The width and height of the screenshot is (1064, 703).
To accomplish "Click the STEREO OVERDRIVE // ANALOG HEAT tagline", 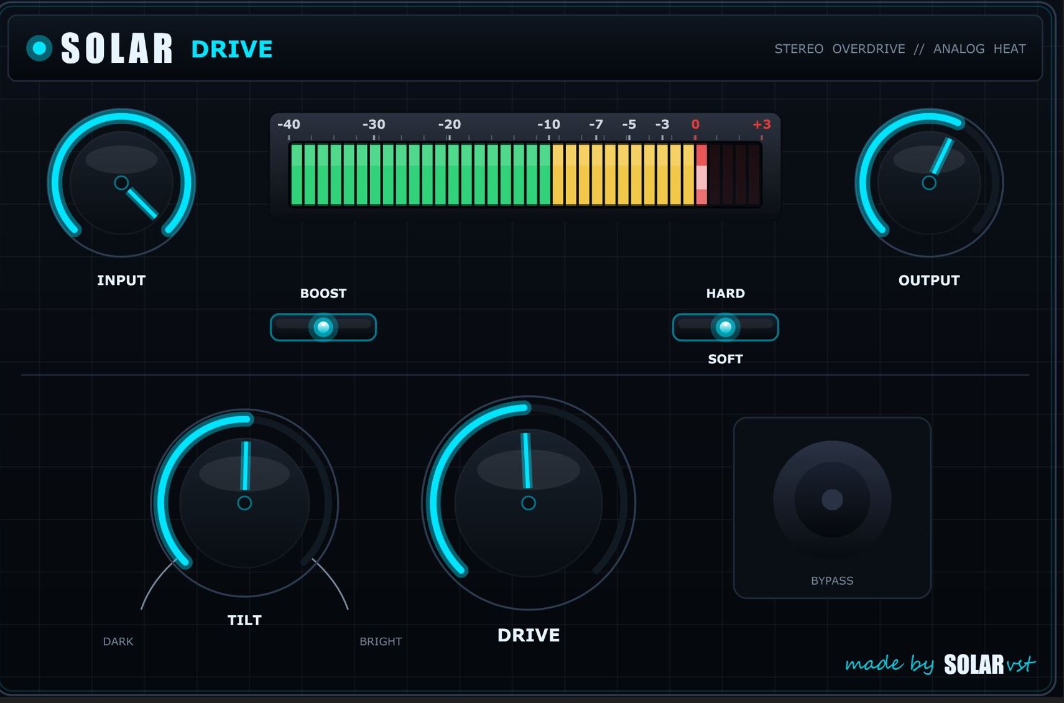I will (900, 49).
